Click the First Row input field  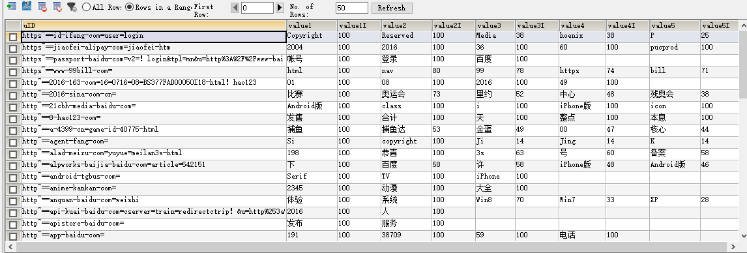[257, 8]
